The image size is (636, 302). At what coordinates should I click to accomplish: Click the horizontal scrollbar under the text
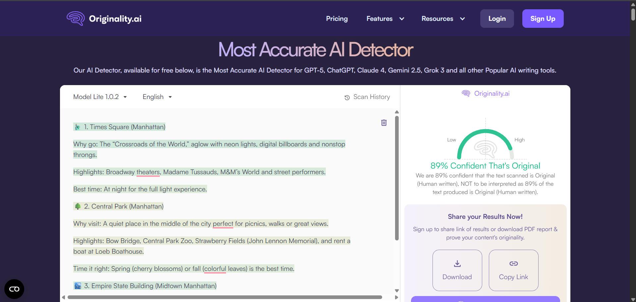pos(225,297)
